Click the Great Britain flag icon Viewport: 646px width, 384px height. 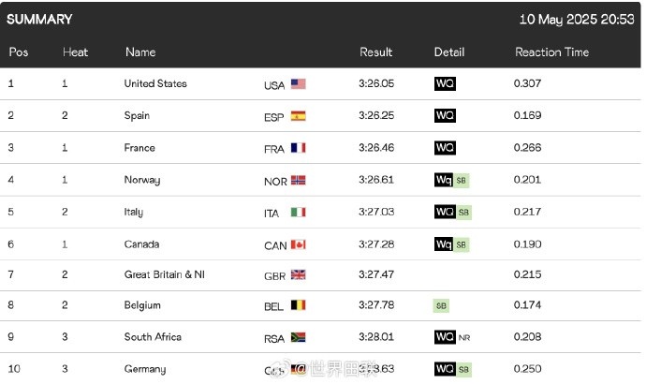[x=298, y=274]
